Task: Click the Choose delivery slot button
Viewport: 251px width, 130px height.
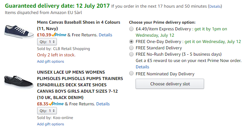Action: click(x=170, y=84)
